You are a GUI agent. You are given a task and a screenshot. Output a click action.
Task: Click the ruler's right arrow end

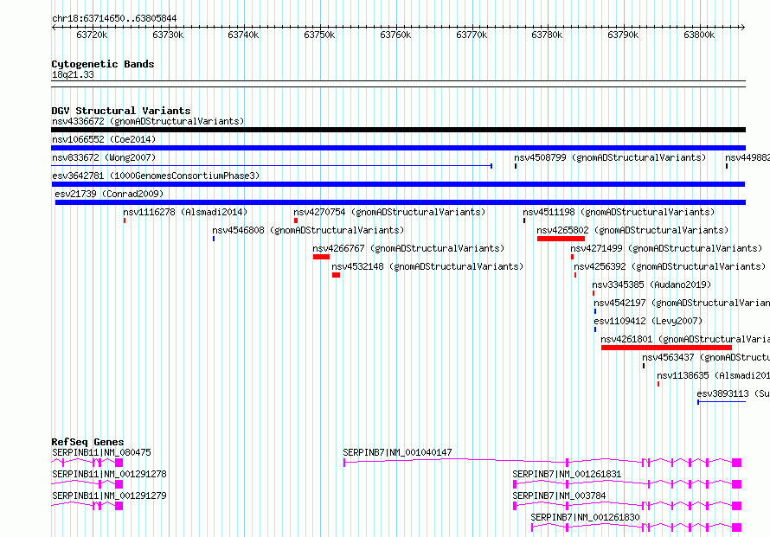(743, 28)
